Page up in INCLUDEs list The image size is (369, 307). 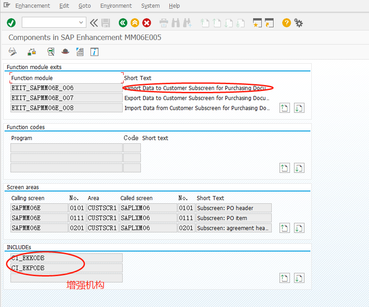(284, 278)
